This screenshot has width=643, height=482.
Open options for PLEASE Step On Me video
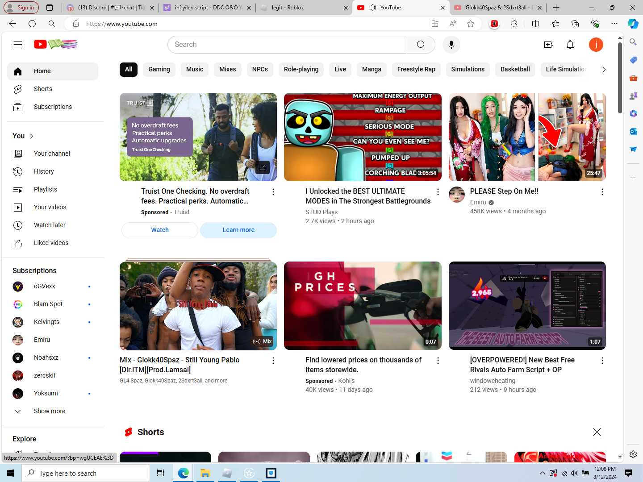coord(602,192)
